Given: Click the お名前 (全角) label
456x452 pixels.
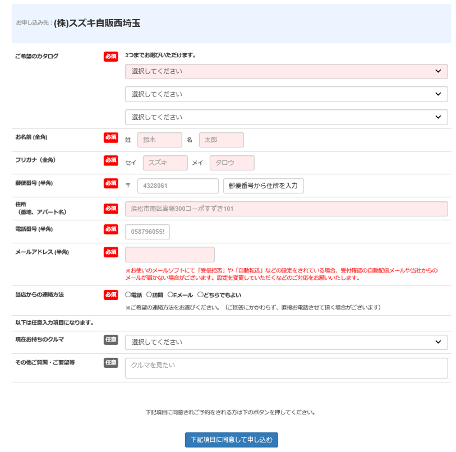Looking at the screenshot, I should click(31, 137).
